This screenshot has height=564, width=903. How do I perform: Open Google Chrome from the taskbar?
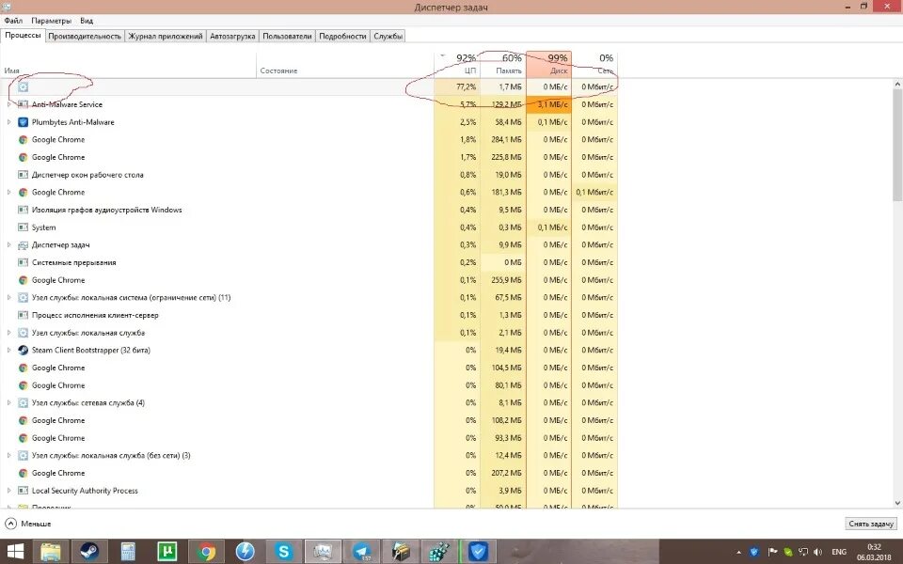tap(206, 552)
